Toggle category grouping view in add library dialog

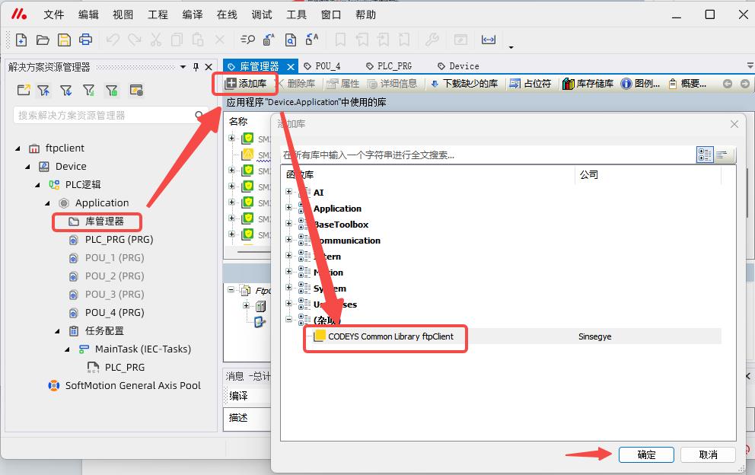(705, 155)
